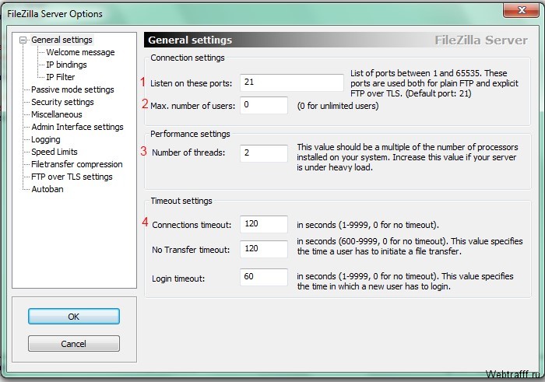The image size is (545, 382).
Task: Go to Passive mode settings
Action: (72, 89)
